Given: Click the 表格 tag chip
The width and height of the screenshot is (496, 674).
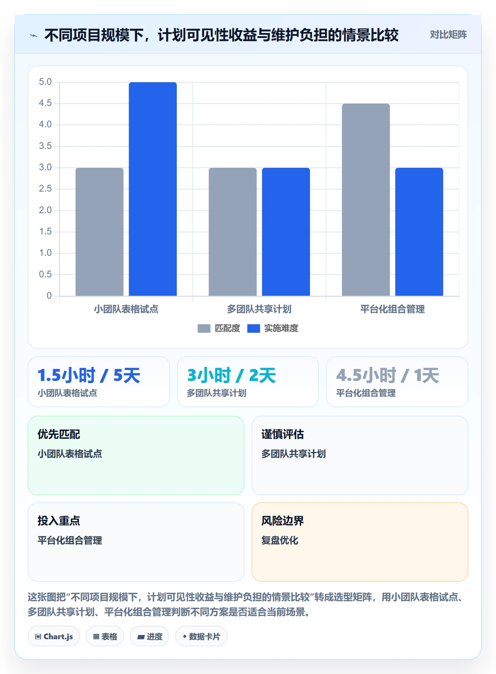Looking at the screenshot, I should click(x=105, y=636).
